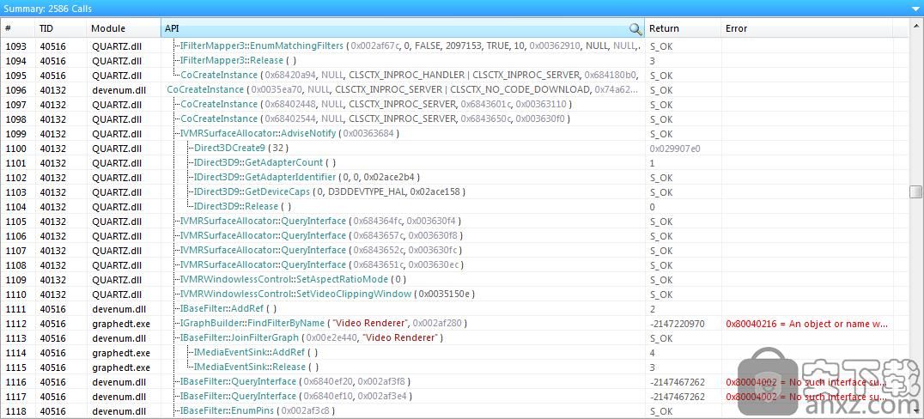Image resolution: width=924 pixels, height=419 pixels.
Task: Click the 0x80040216 error message text
Action: coord(806,324)
